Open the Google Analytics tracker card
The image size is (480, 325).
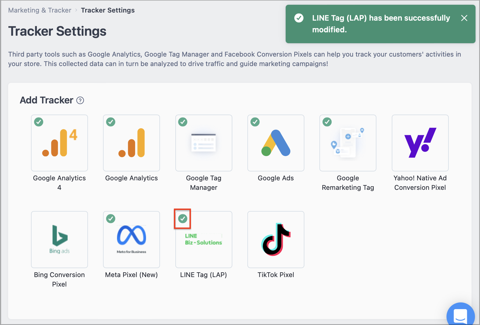(x=132, y=143)
